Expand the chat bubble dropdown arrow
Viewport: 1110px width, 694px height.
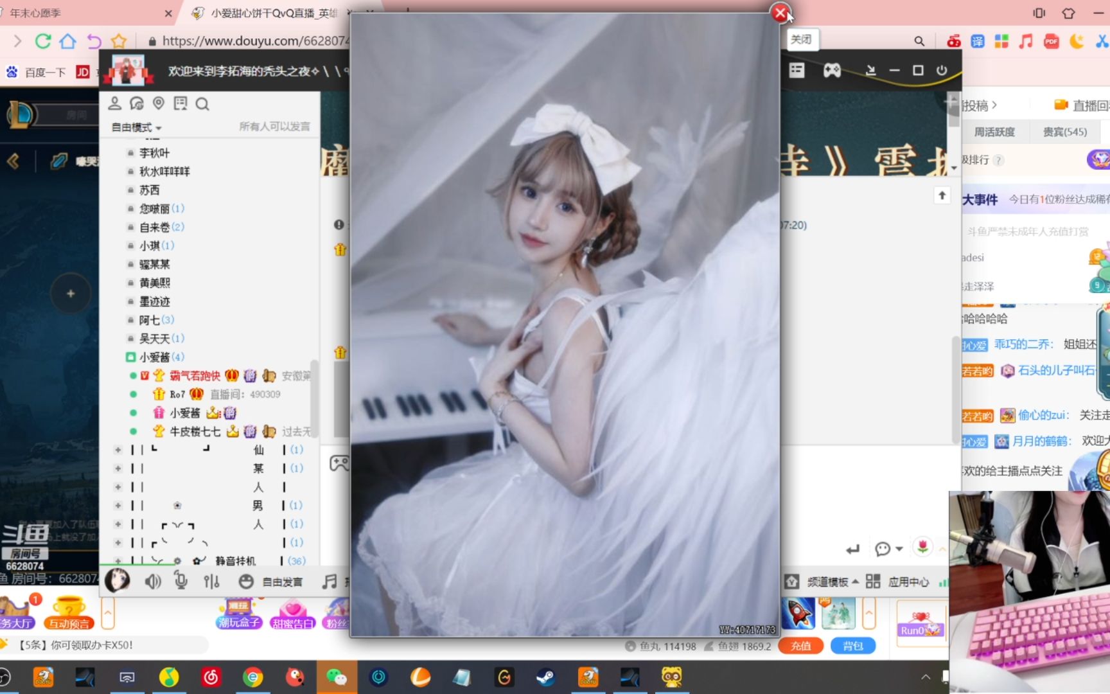[899, 549]
